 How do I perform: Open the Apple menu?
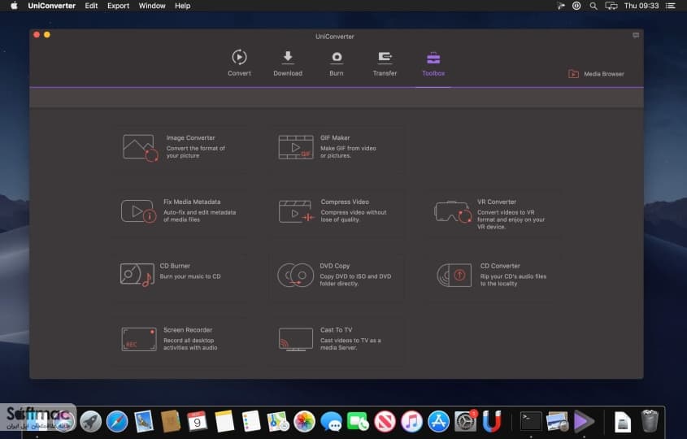14,6
